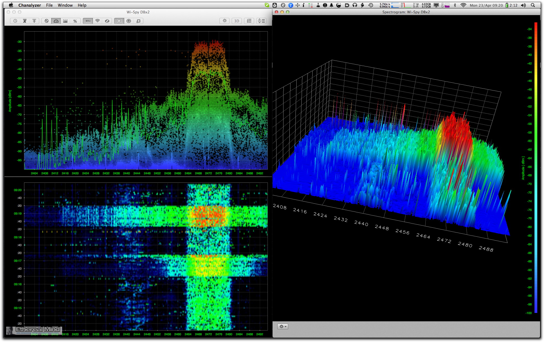Click the clear-max X toolbar icon
Screen dimensions: 544x342
point(25,21)
